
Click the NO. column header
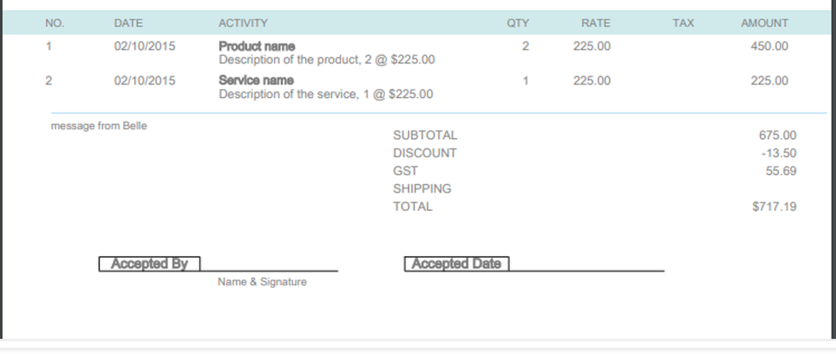point(54,23)
